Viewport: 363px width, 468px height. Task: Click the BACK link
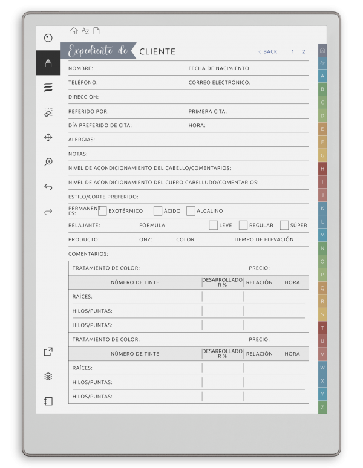tap(268, 51)
